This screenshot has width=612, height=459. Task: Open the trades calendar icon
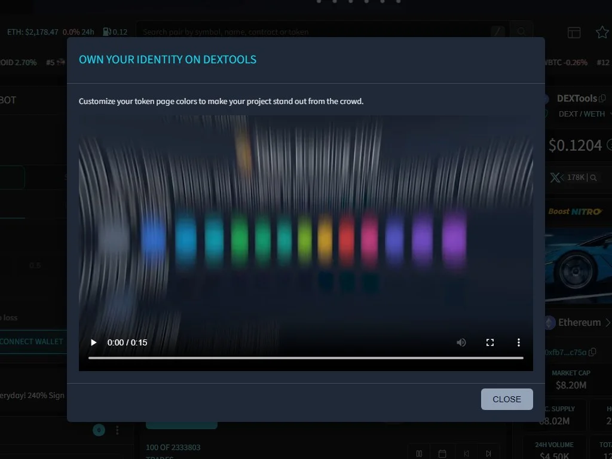tap(442, 454)
